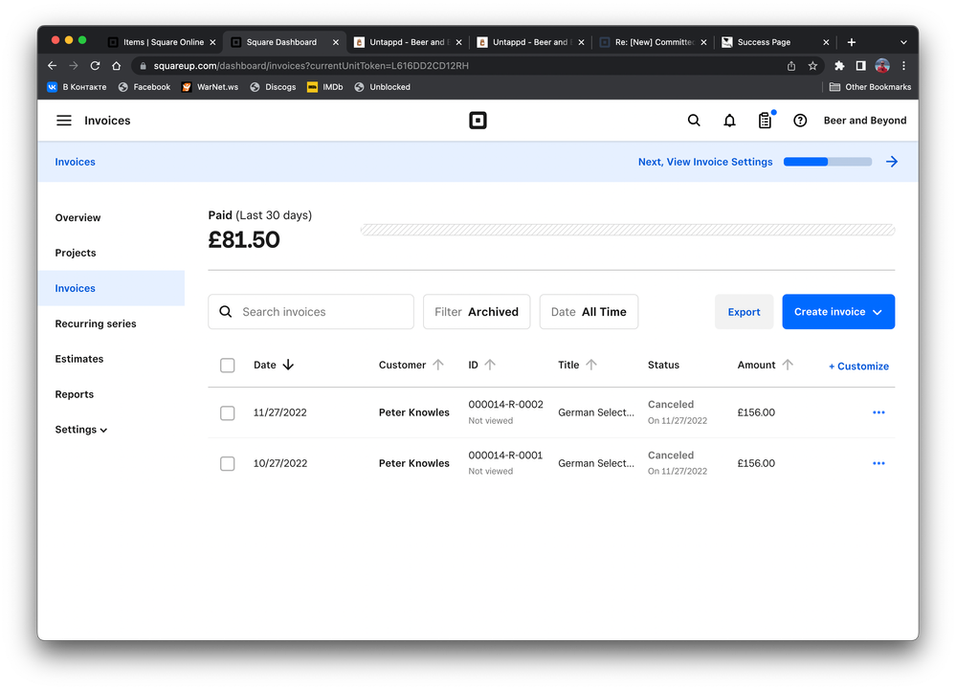
Task: Open actions menu for invoice 000014-R-0001
Action: [x=878, y=463]
